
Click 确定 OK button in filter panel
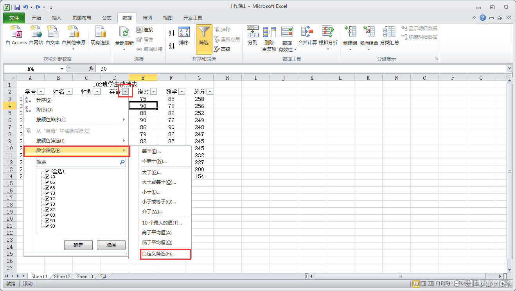pyautogui.click(x=78, y=245)
